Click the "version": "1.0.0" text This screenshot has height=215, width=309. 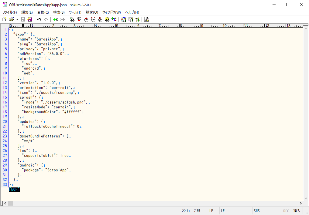coord(37,83)
